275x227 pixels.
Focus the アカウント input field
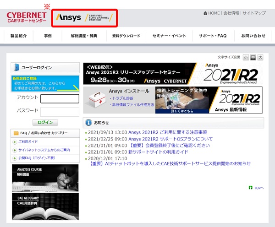[60, 98]
